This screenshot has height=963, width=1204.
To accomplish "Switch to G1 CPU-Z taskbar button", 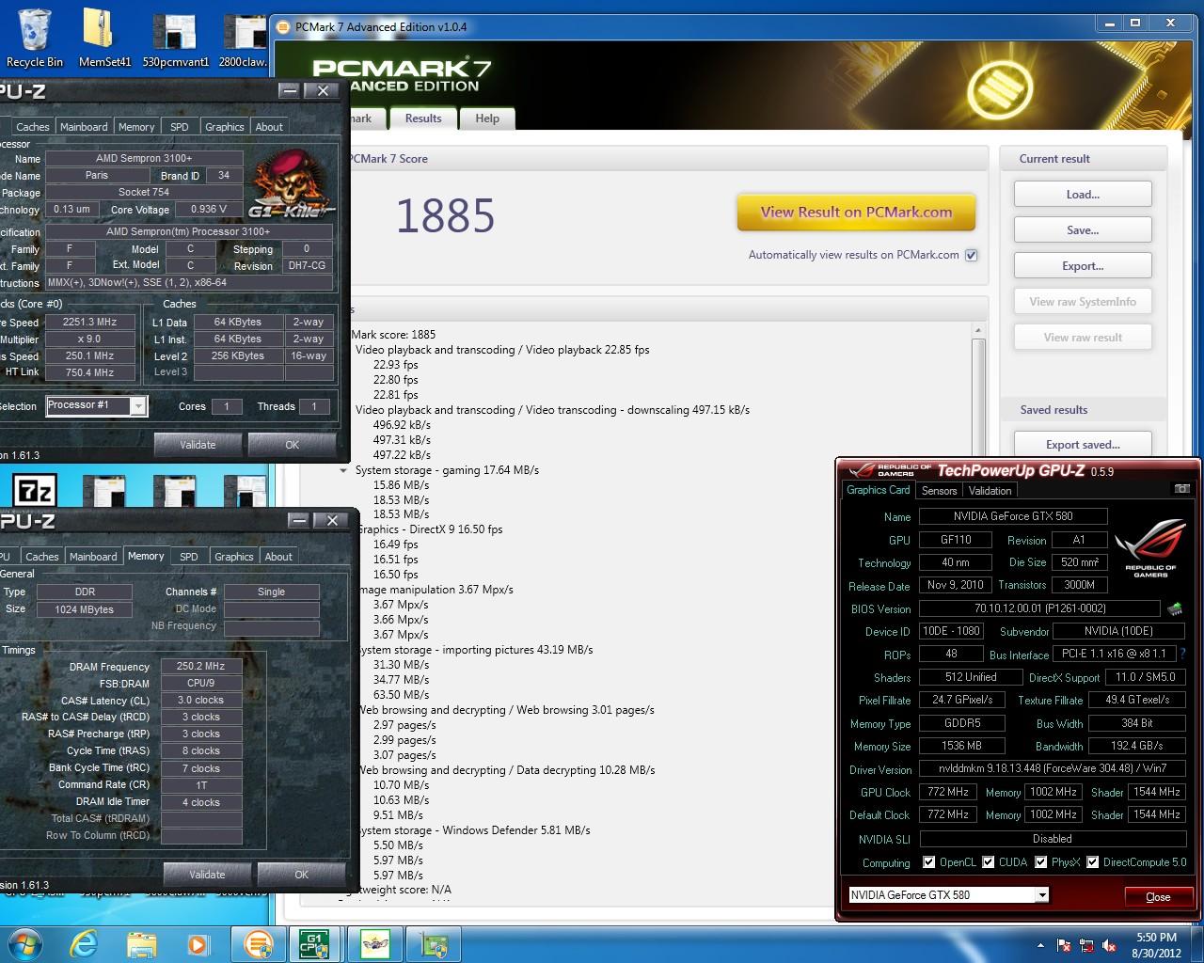I will coord(314,944).
